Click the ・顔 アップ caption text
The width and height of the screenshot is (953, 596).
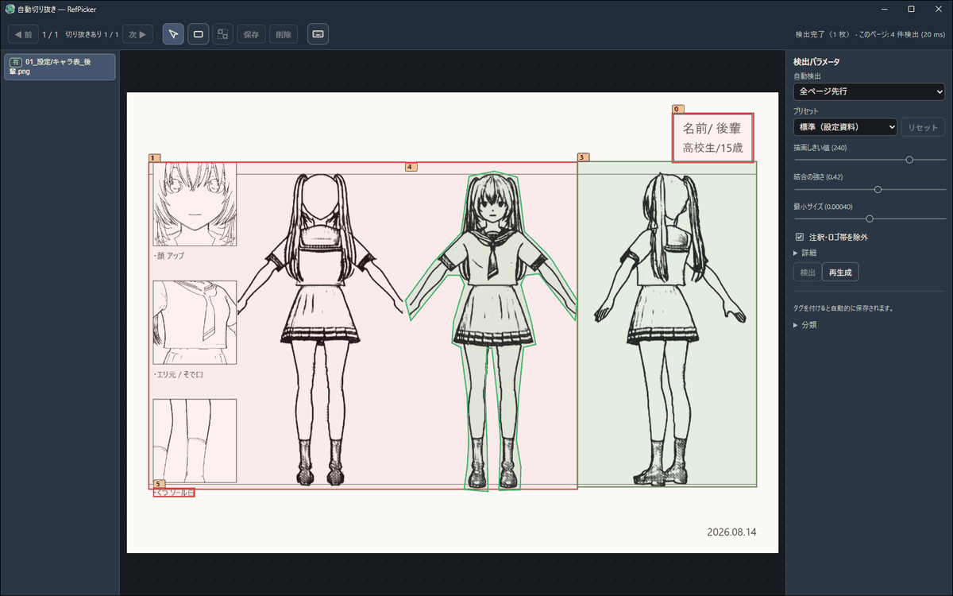(x=168, y=256)
